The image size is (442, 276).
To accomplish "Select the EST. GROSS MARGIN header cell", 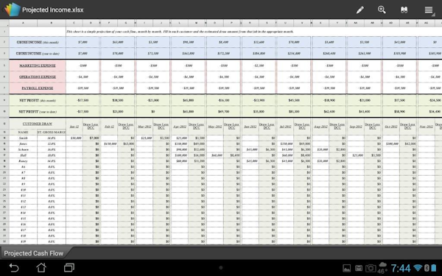I will (52, 132).
